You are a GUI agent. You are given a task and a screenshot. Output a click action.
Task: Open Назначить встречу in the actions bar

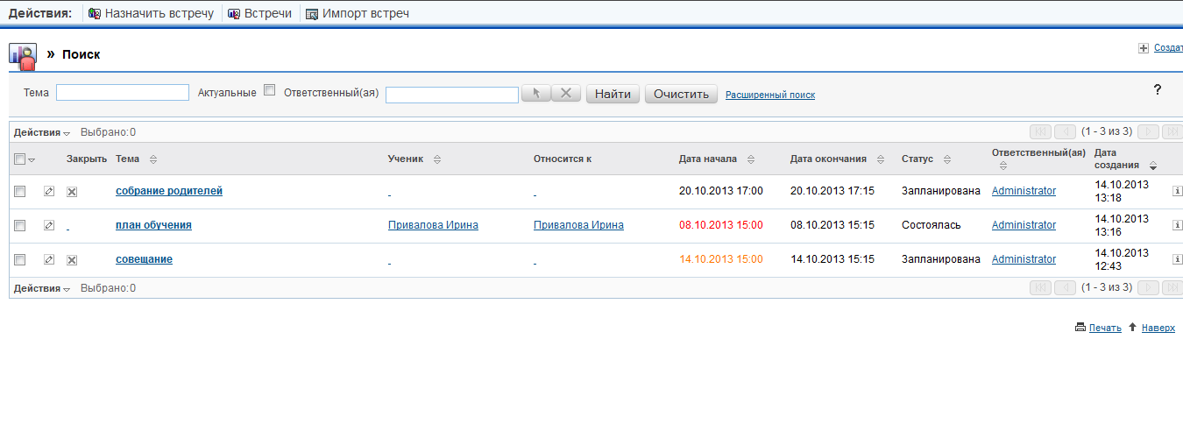point(151,13)
